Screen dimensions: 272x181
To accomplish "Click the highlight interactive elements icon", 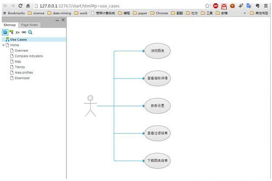I will coord(11,32).
